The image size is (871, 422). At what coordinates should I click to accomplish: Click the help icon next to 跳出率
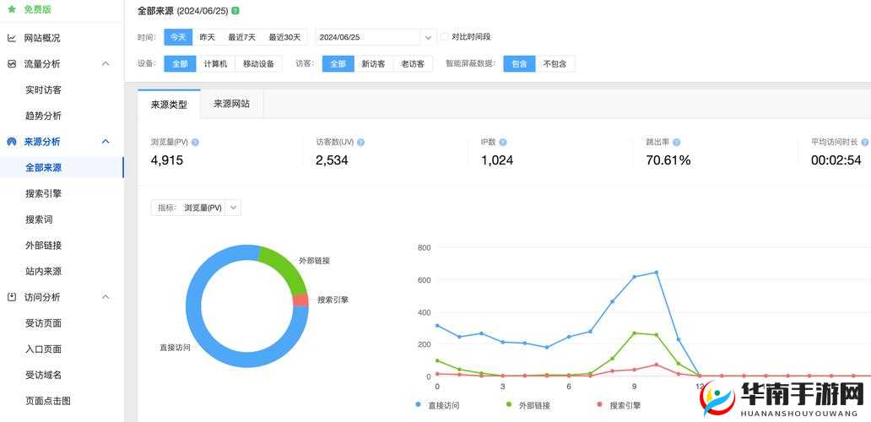point(676,142)
